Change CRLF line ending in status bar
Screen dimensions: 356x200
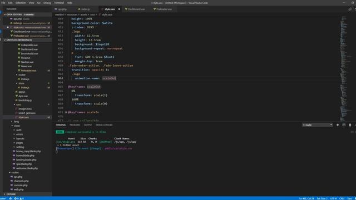pos(342,198)
